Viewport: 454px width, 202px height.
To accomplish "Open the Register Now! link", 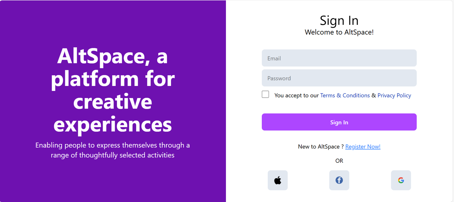I will (363, 146).
